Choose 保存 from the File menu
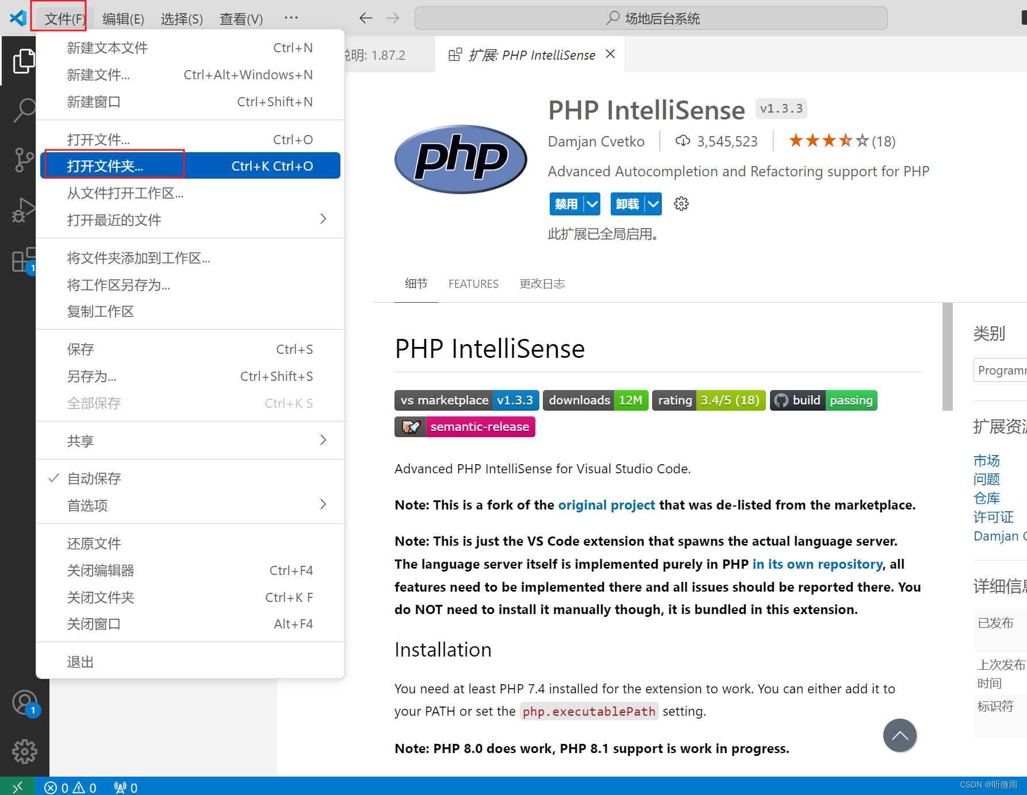This screenshot has width=1027, height=795. point(190,349)
